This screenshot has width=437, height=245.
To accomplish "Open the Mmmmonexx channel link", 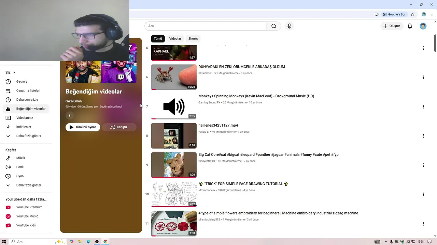I will [x=207, y=190].
